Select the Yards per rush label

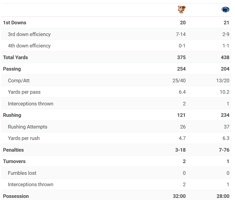click(24, 138)
